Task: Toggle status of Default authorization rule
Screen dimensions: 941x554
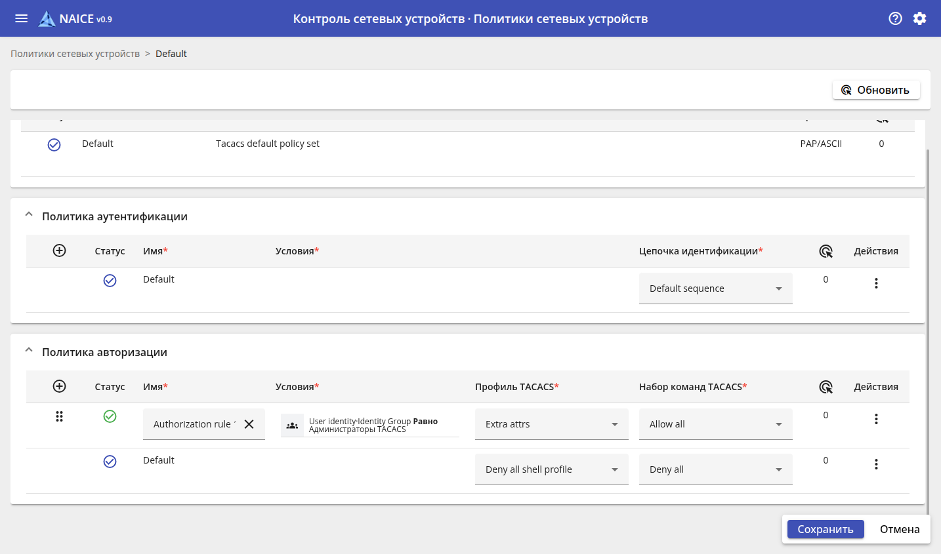Action: coord(110,462)
